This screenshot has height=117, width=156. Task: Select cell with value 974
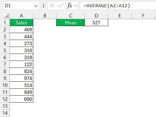(x=21, y=78)
